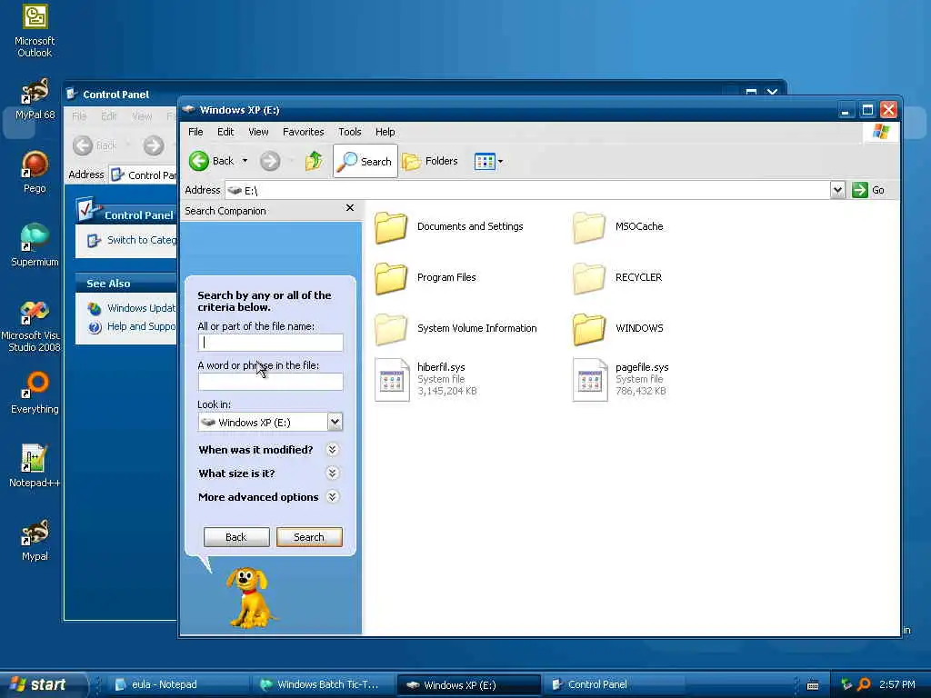Select Documents and Settings folder
The width and height of the screenshot is (931, 698).
pyautogui.click(x=449, y=226)
